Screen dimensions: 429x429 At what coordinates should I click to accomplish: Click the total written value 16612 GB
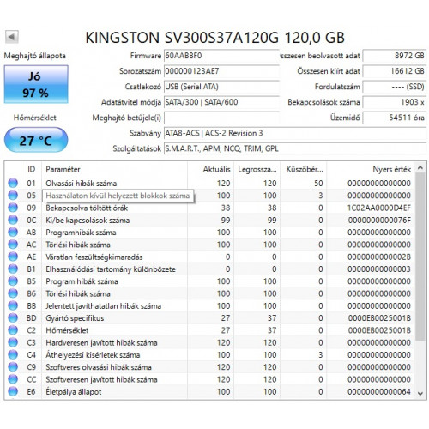[x=395, y=71]
